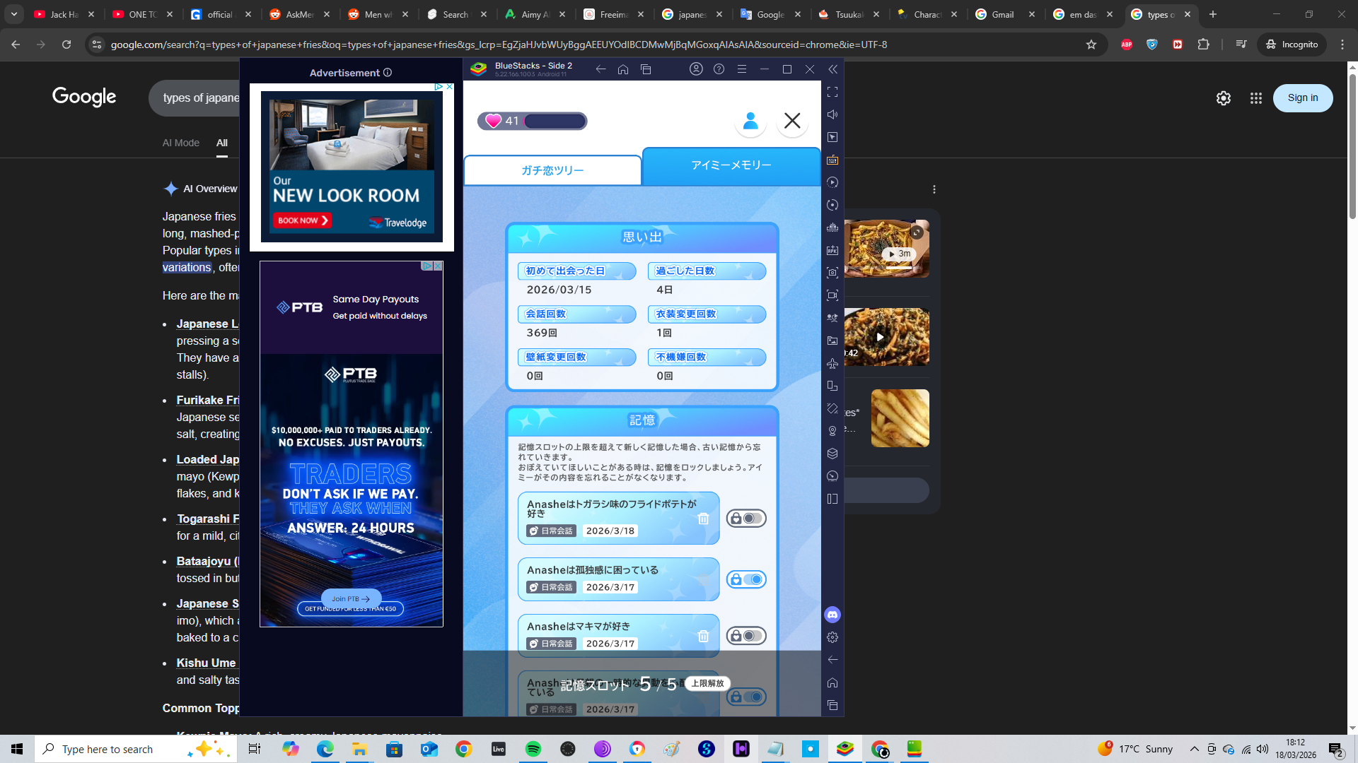Open BlueStacks keyboard controls icon
The height and width of the screenshot is (763, 1358).
(x=832, y=160)
